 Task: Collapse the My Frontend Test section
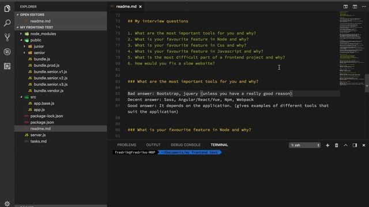tap(61, 27)
